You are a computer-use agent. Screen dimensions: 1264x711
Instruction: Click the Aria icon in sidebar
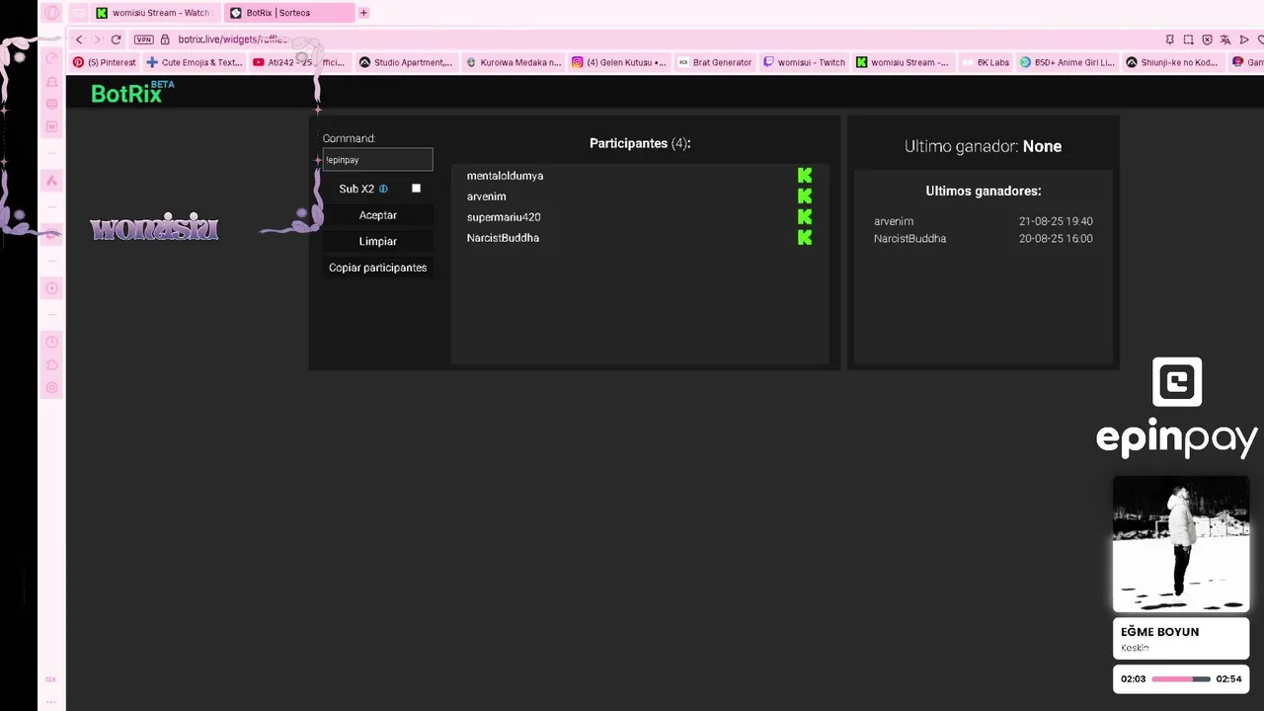point(52,180)
